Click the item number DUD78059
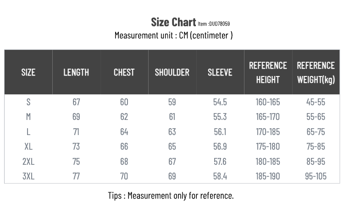The height and width of the screenshot is (206, 344). click(219, 24)
